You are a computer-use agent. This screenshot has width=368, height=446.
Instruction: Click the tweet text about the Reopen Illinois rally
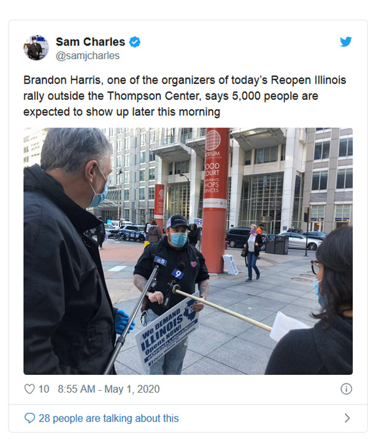185,96
